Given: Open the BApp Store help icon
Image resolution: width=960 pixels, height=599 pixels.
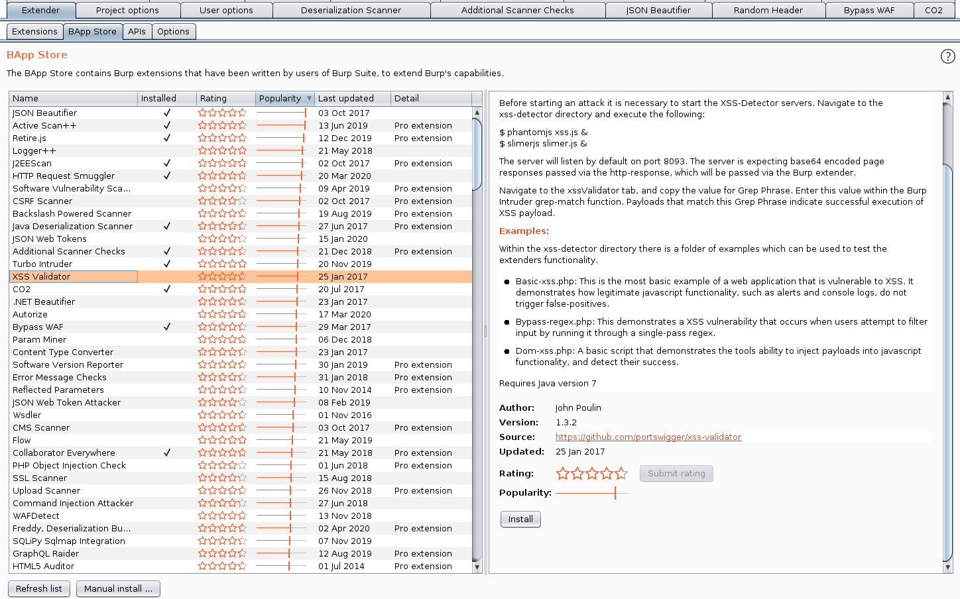Looking at the screenshot, I should 948,56.
